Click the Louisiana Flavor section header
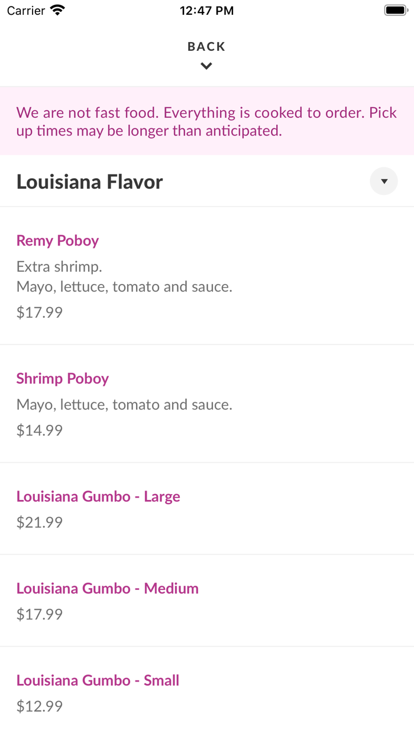Screen dimensions: 414x736 89,181
